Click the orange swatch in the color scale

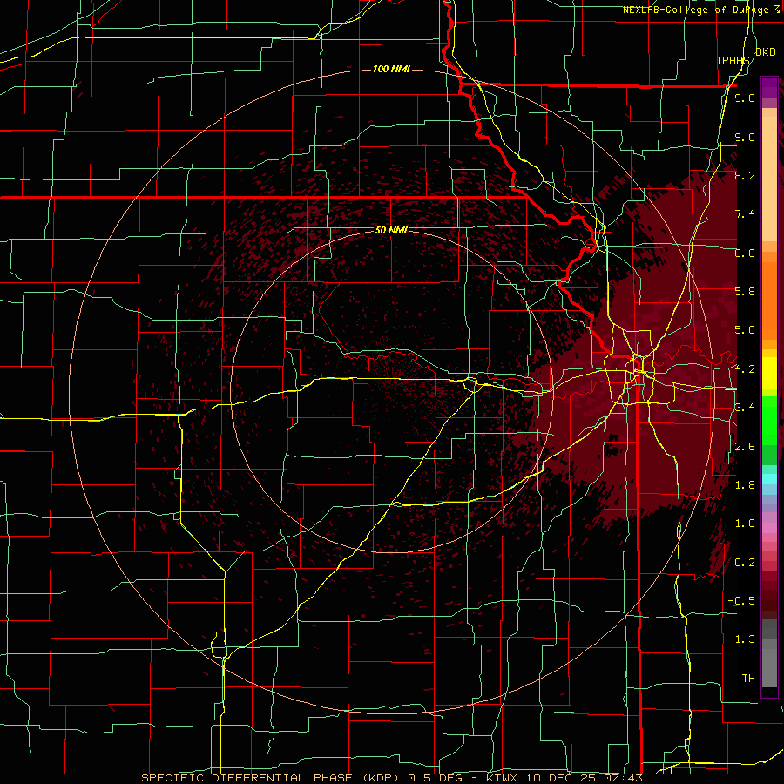(x=769, y=300)
